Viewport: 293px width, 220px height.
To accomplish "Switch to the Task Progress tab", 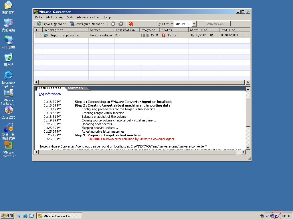I will 50,88.
